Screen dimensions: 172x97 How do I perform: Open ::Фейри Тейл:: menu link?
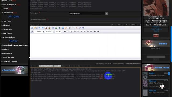(x=8, y=37)
